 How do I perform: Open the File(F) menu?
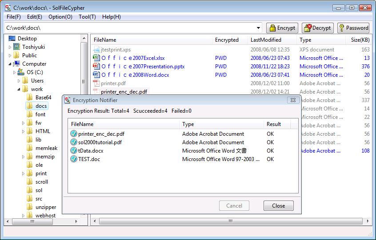14,17
